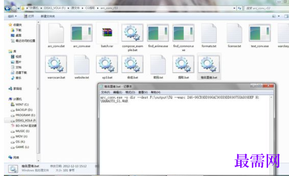Open the 组织 (Organize) dropdown menu
289x176 pixels.
(x=12, y=16)
